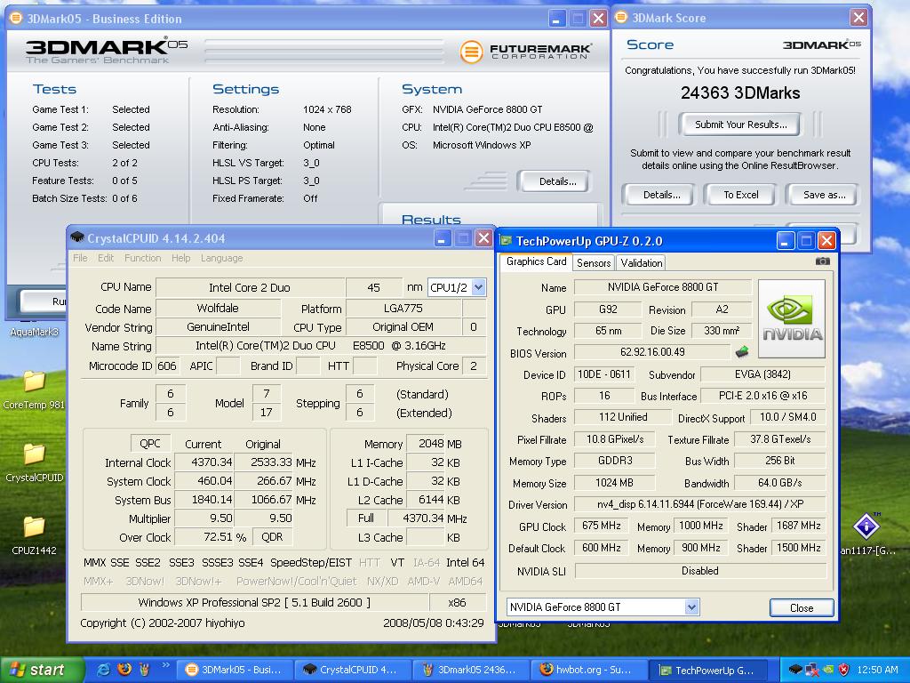Switch to the Sensors tab in GPU-Z
This screenshot has height=683, width=910.
[594, 263]
